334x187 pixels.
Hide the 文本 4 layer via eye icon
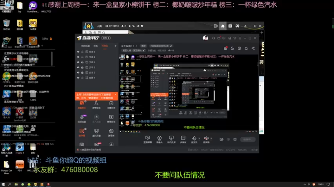pos(78,57)
